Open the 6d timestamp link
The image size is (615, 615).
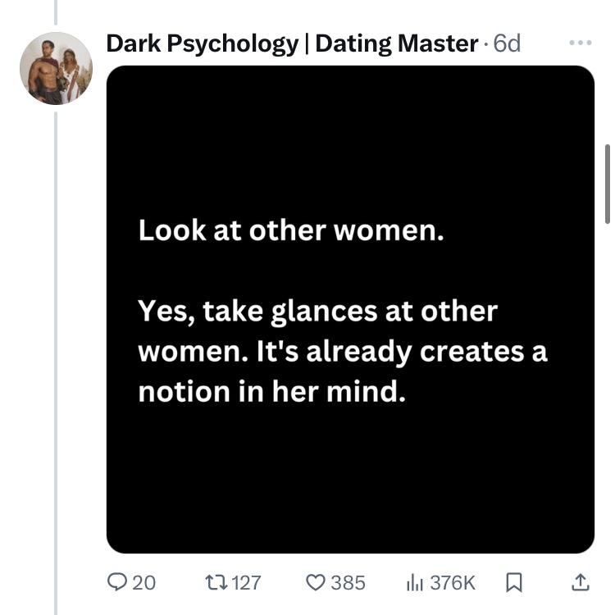[508, 43]
